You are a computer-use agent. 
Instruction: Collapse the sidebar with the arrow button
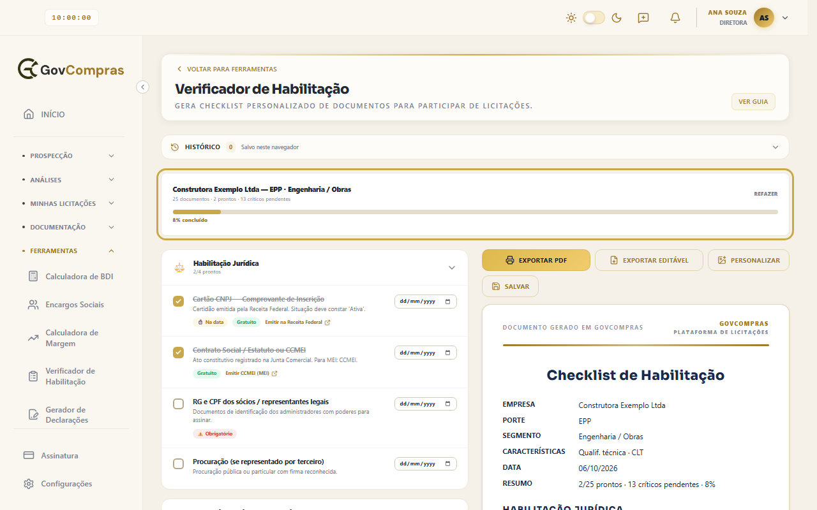143,87
